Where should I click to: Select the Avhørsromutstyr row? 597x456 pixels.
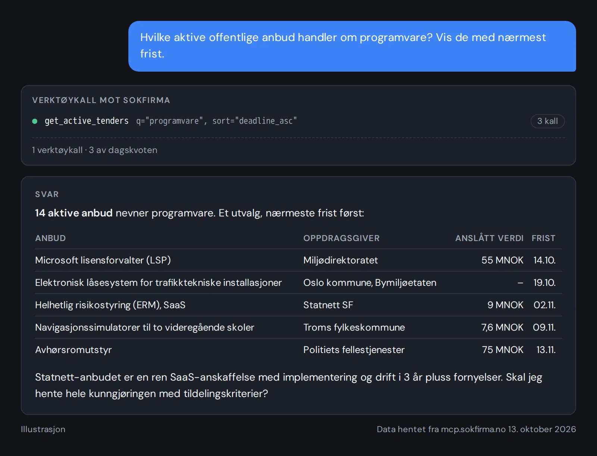pos(298,350)
